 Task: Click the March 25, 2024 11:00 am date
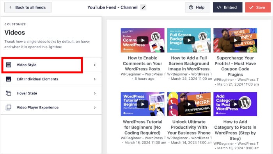(x=191, y=79)
